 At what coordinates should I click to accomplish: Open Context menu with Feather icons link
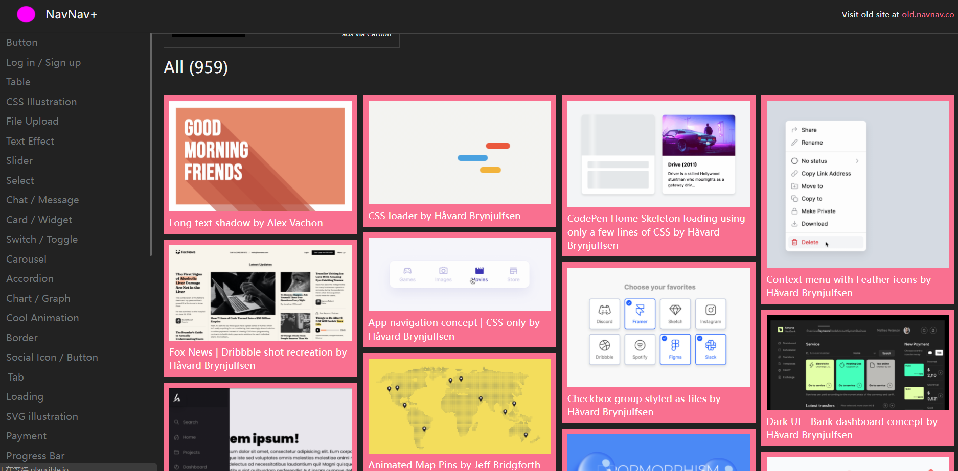click(849, 286)
